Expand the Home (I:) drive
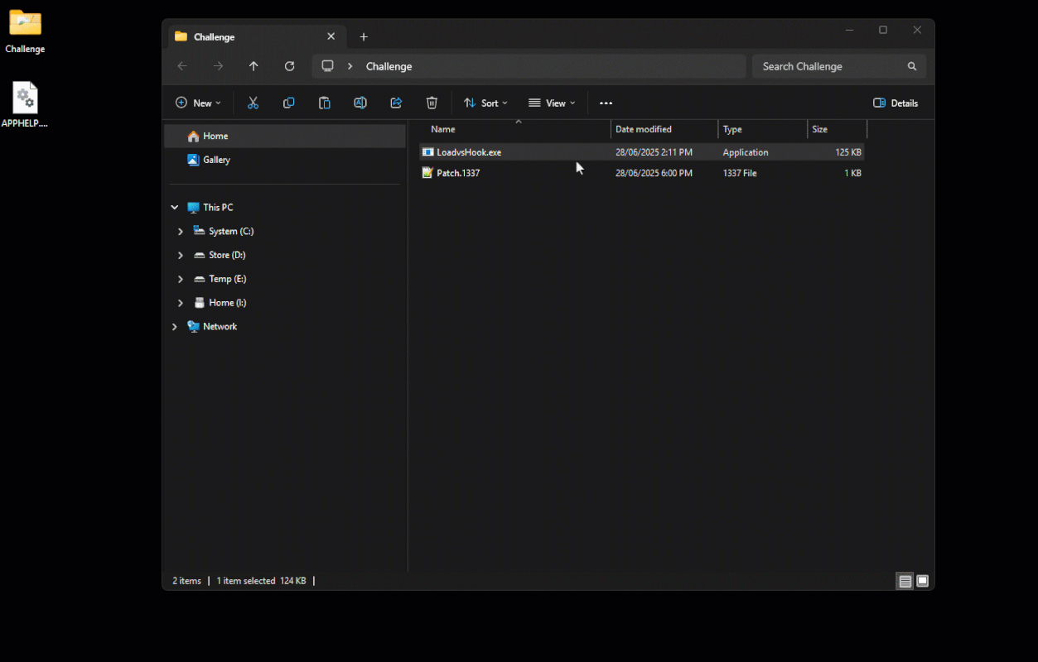The width and height of the screenshot is (1038, 662). [181, 303]
